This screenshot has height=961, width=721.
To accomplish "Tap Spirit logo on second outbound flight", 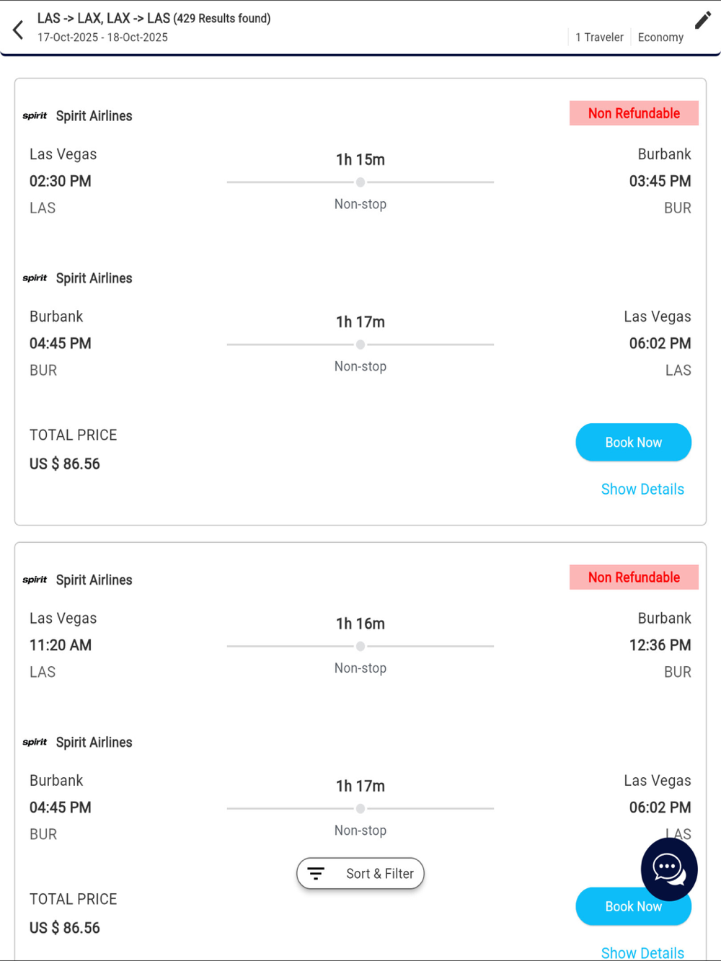I will (35, 580).
